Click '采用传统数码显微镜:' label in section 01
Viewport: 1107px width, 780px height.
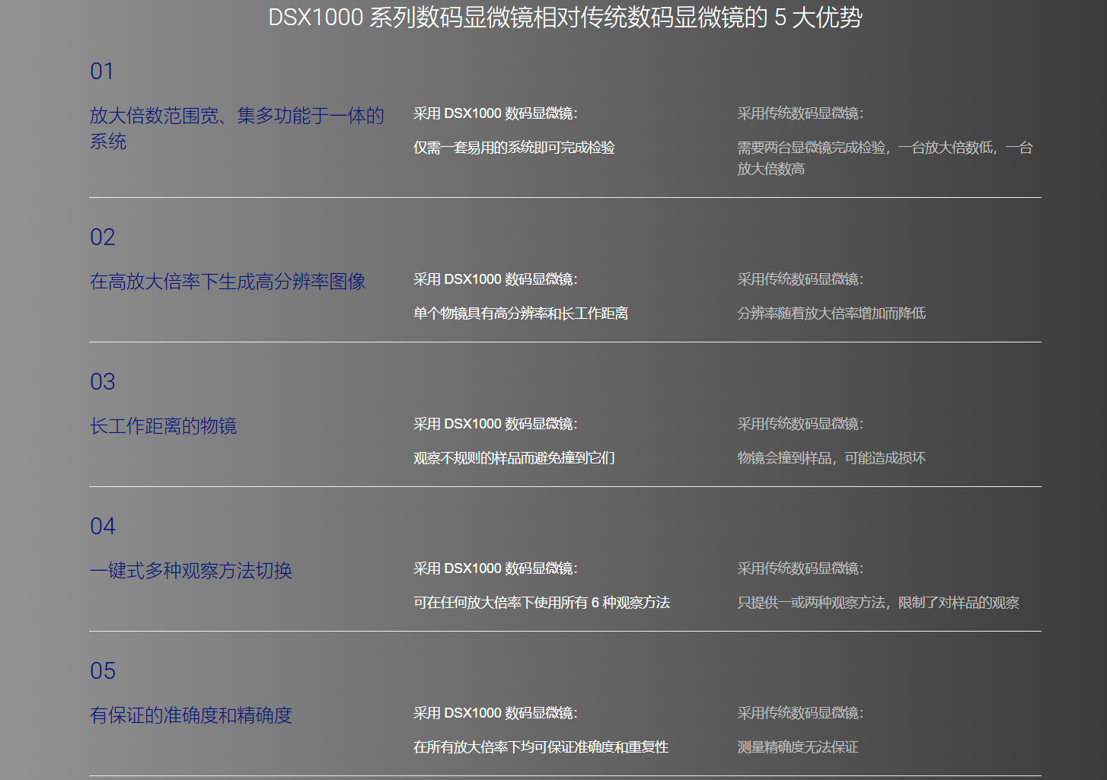(x=800, y=113)
